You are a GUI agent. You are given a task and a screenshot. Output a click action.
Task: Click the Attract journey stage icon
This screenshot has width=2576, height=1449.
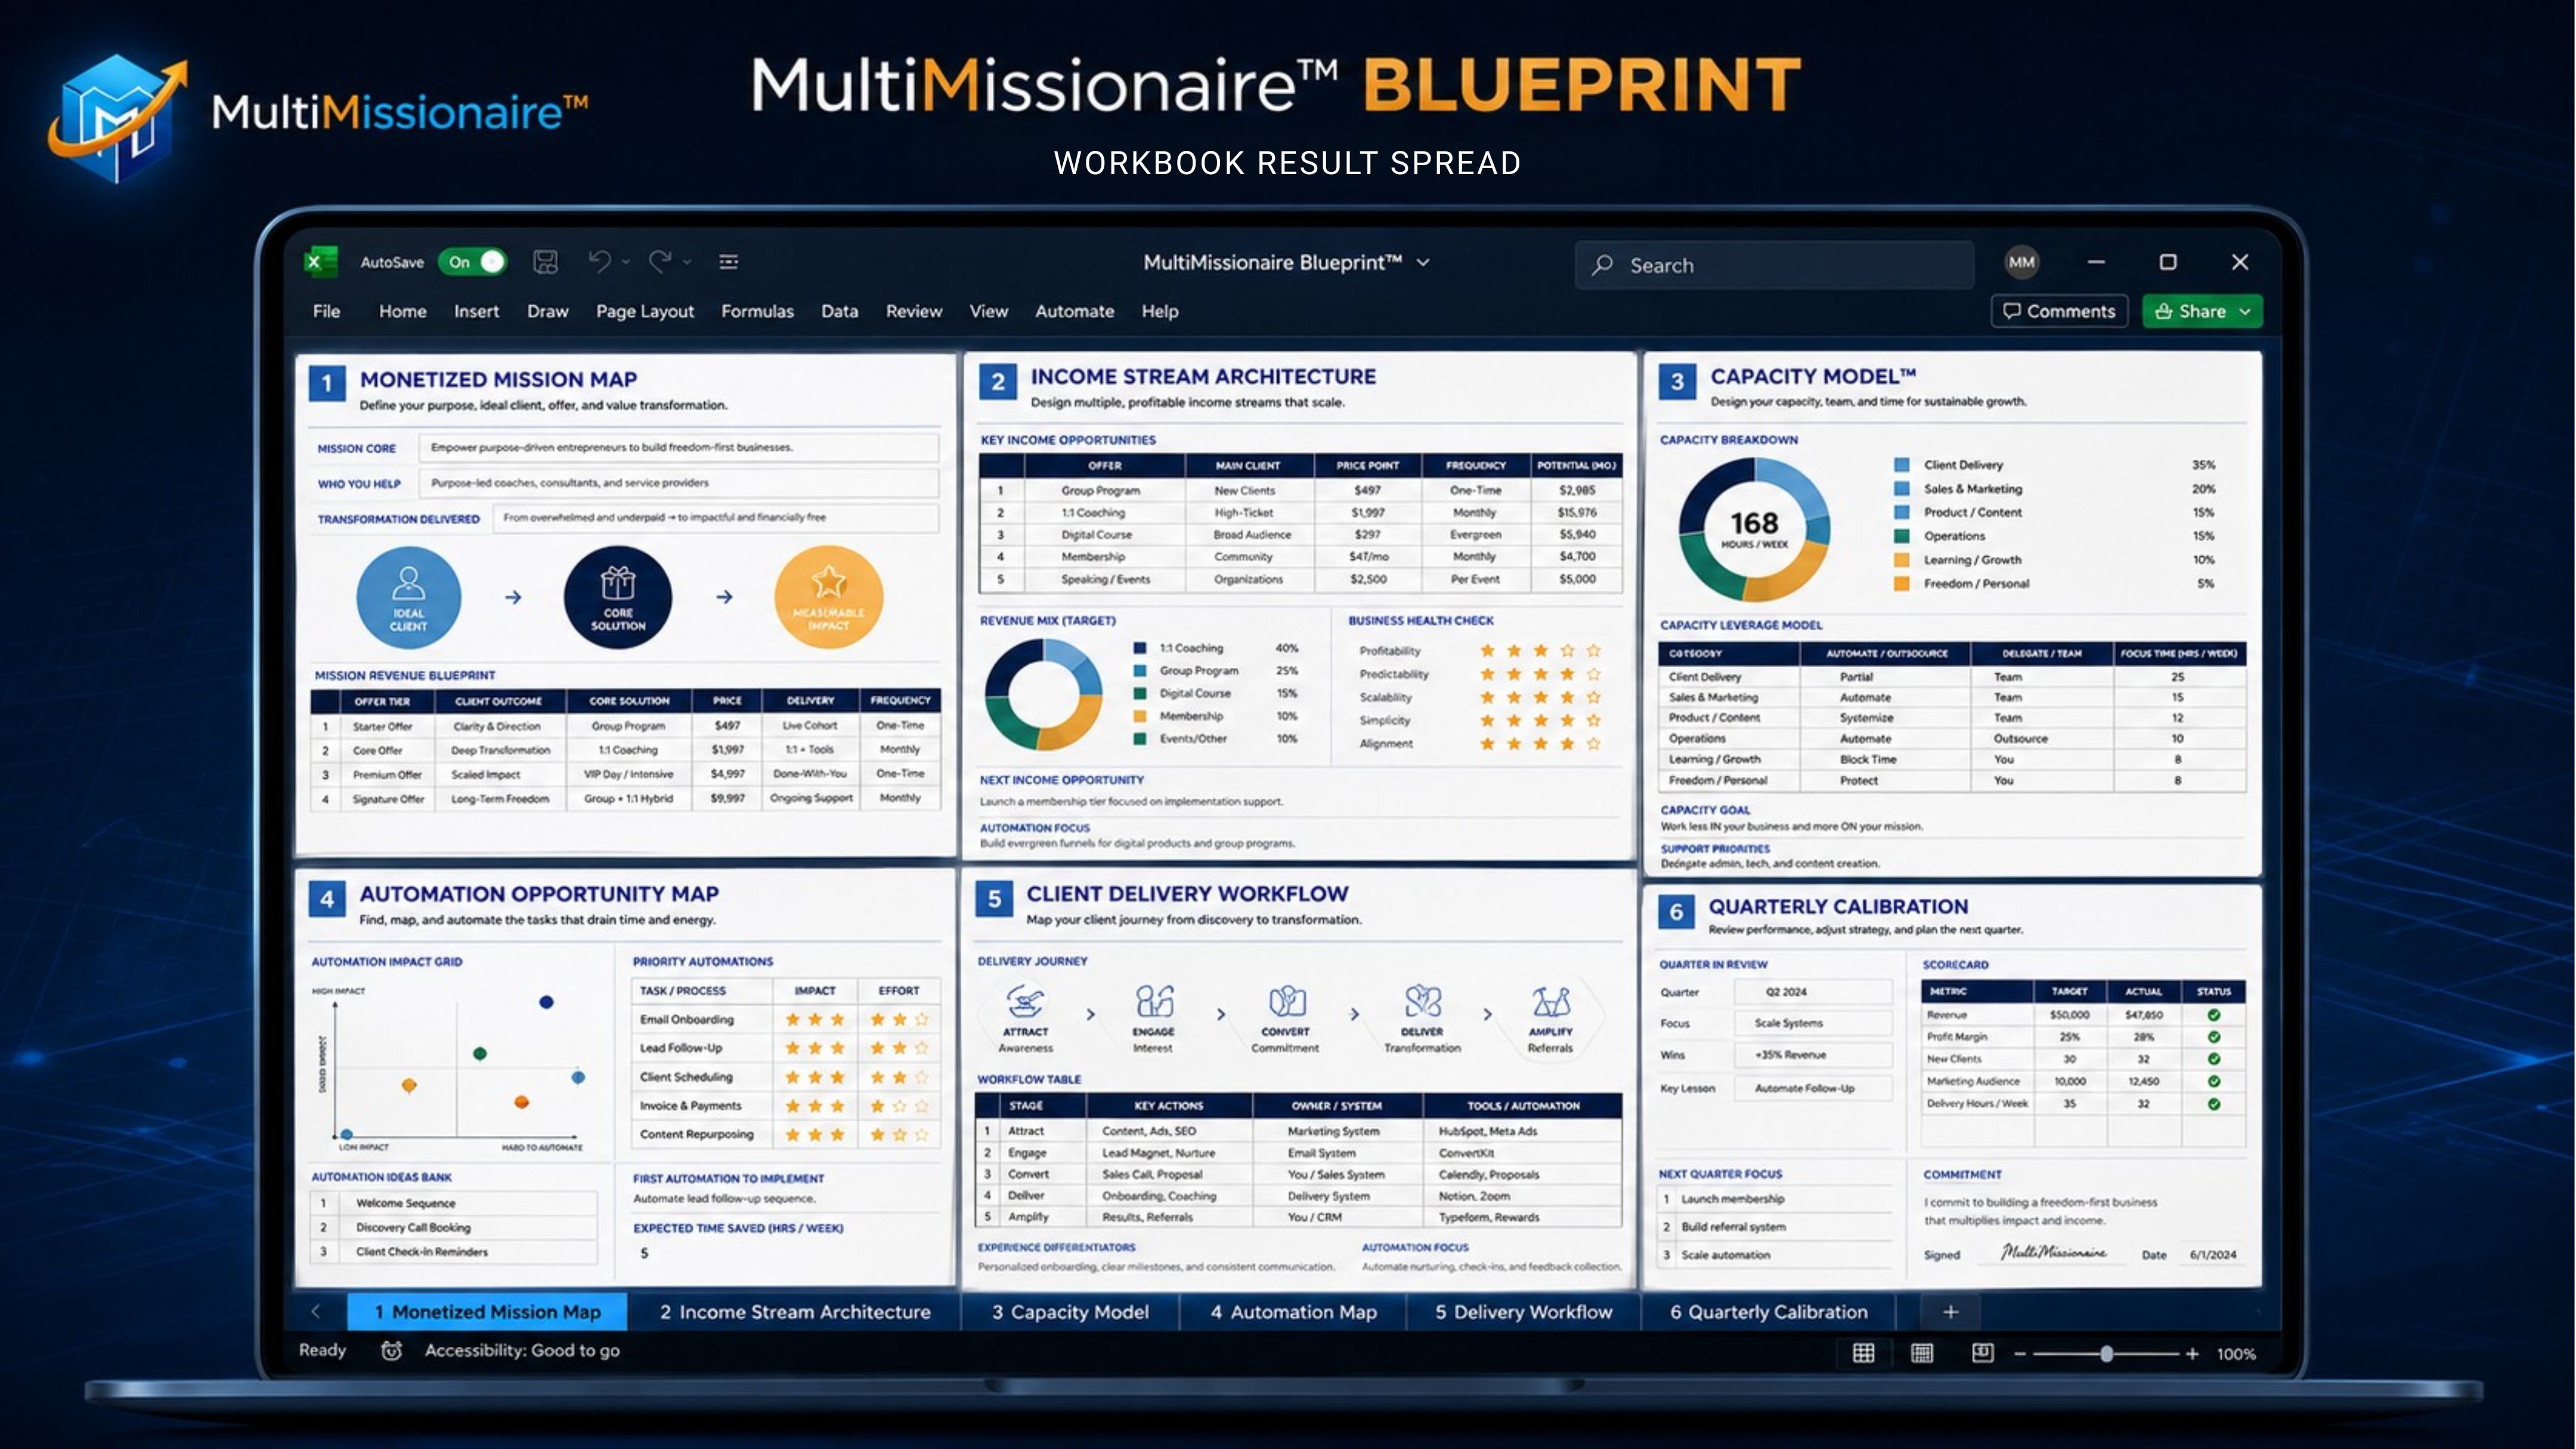click(1025, 1001)
